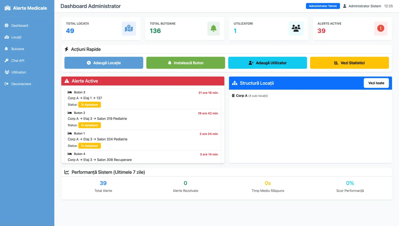
Task: Click the user account icon near Administrator Sistem
Action: (x=344, y=6)
